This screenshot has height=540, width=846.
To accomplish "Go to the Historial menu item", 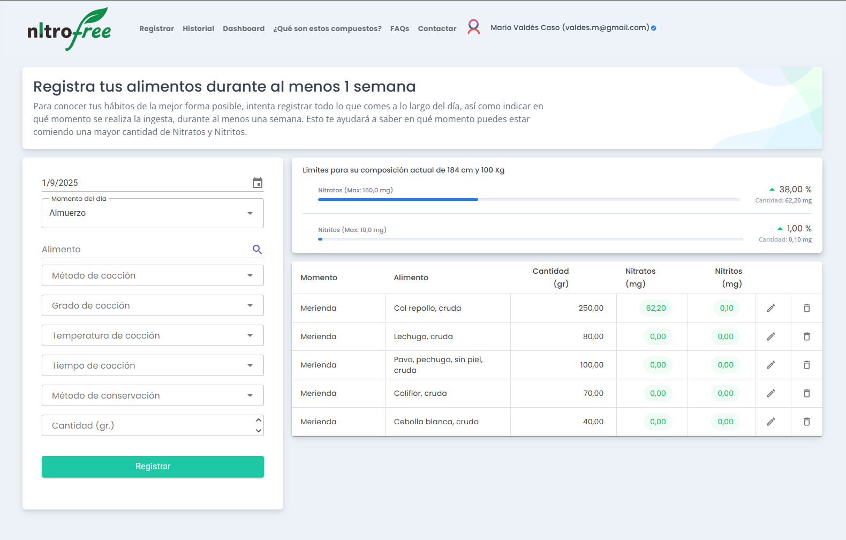I will [198, 28].
